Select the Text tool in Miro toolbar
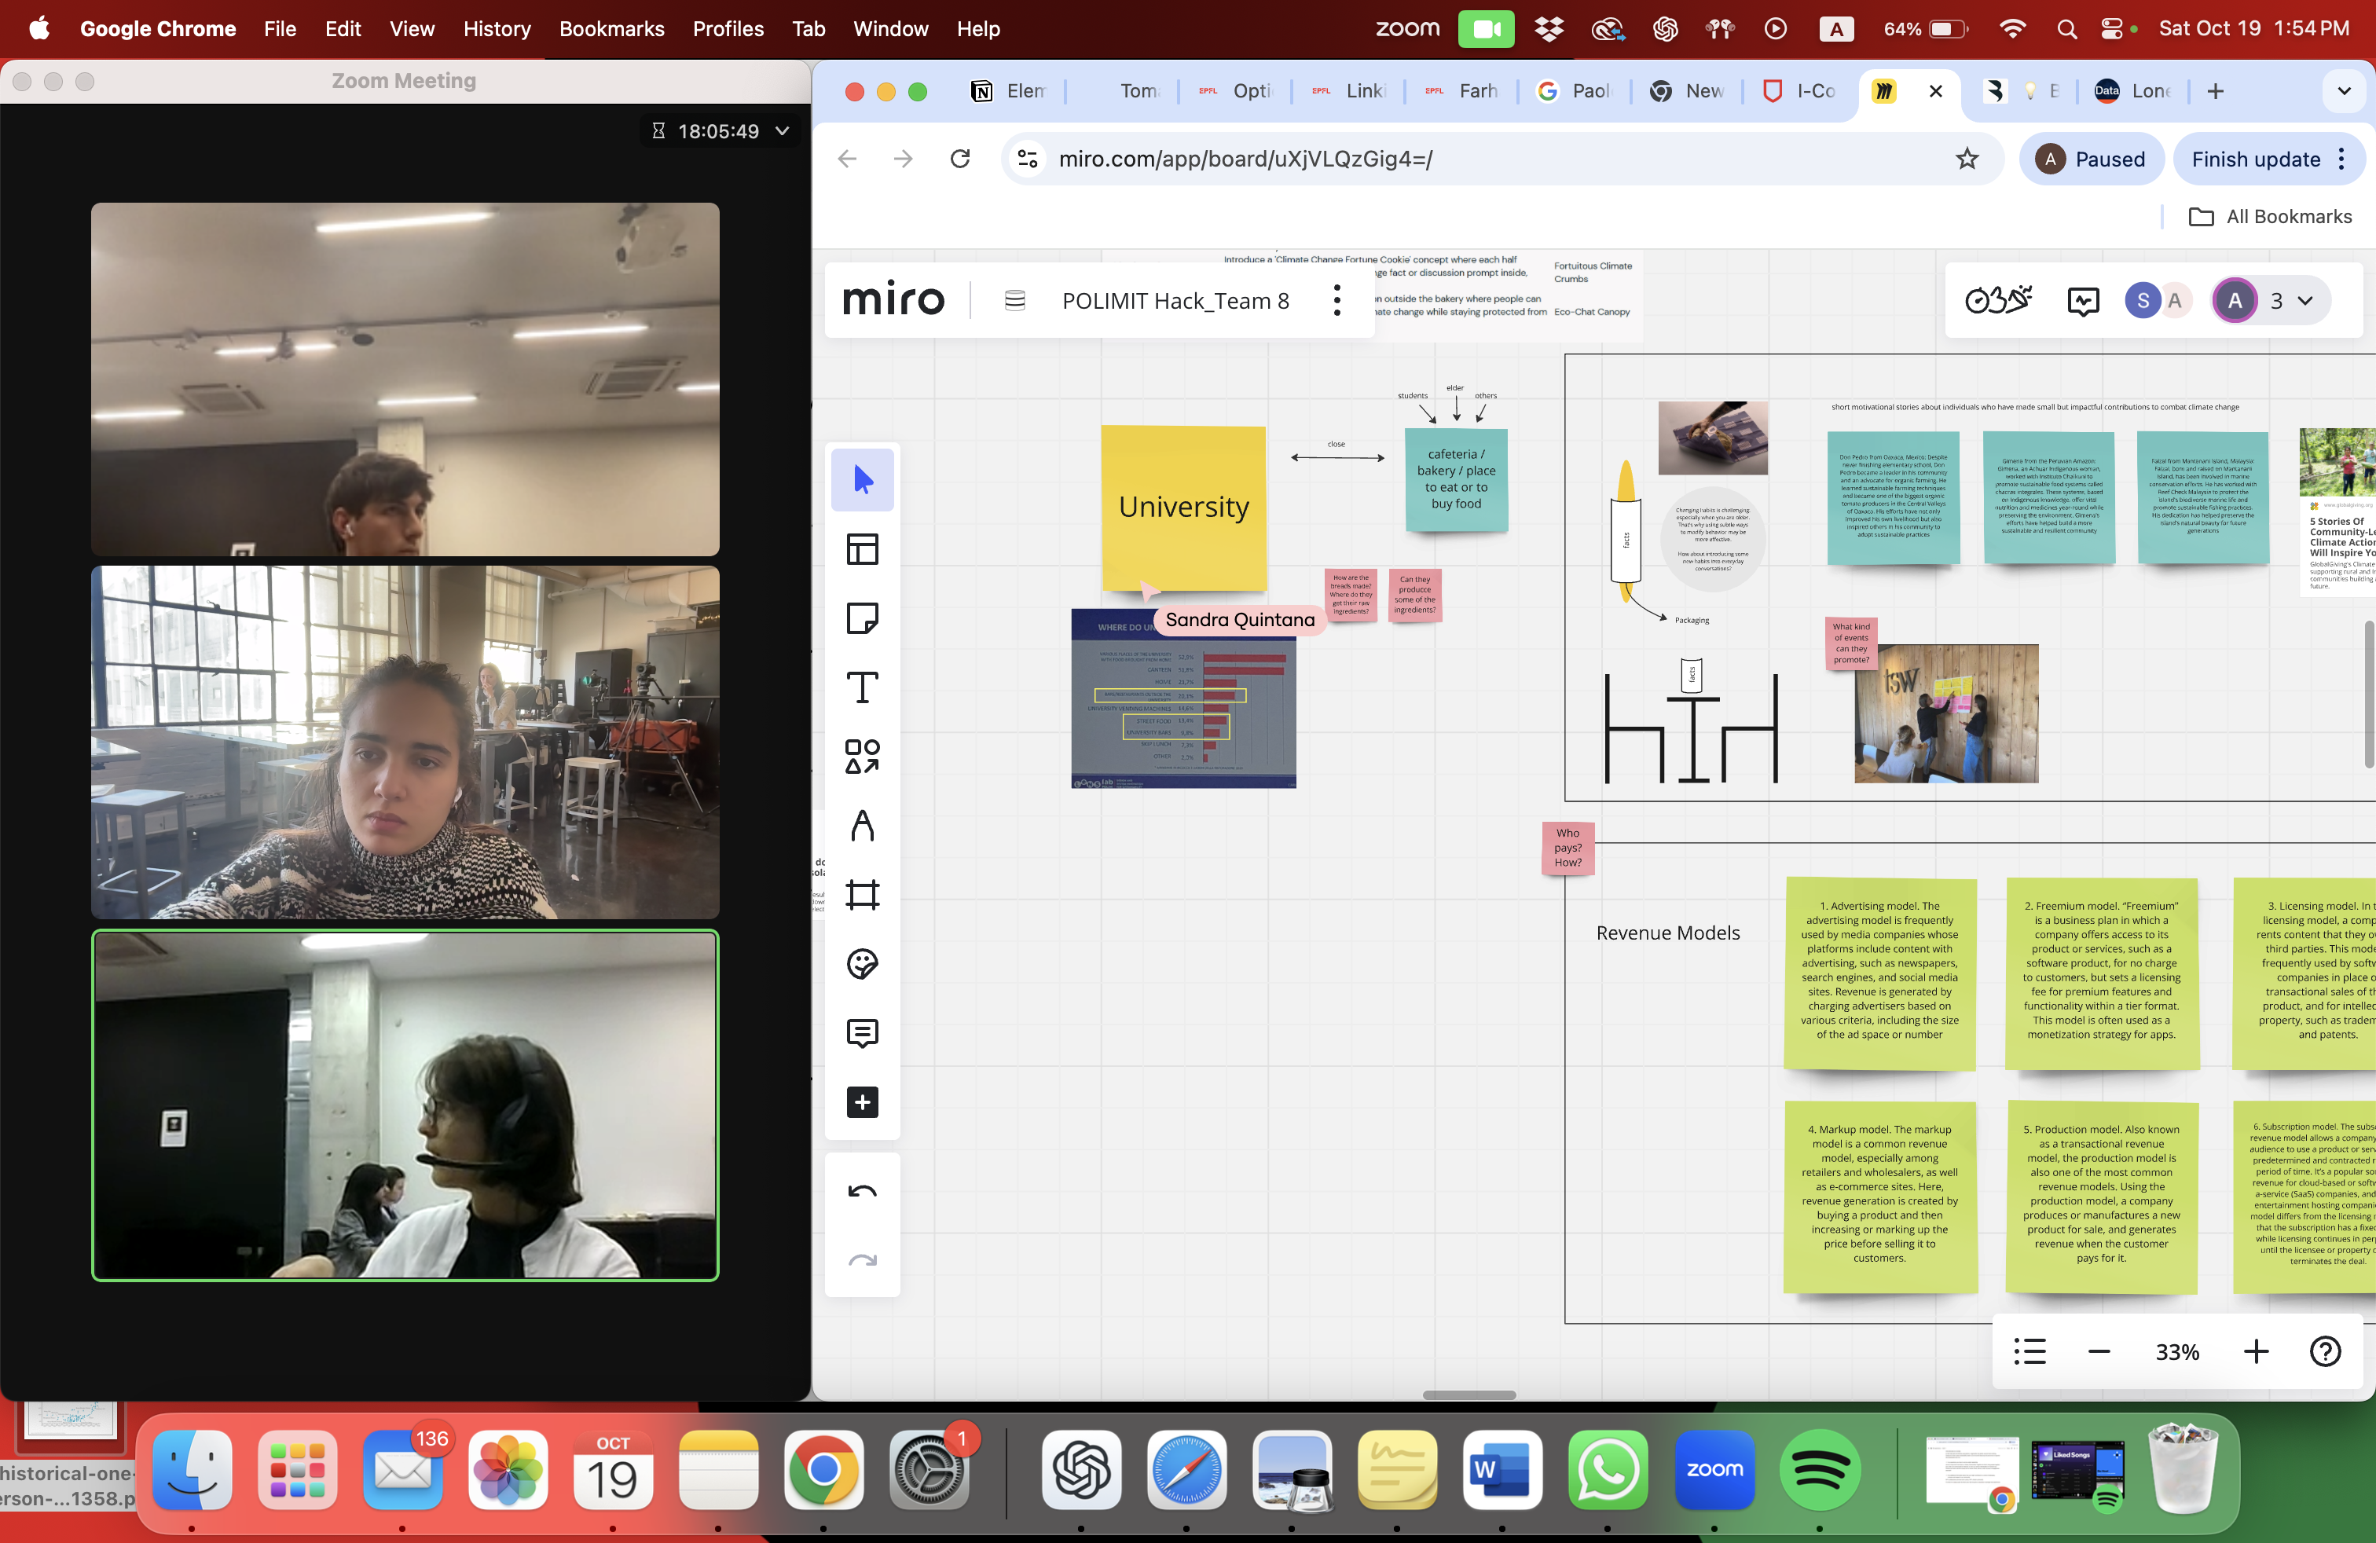The height and width of the screenshot is (1543, 2376). click(x=862, y=687)
